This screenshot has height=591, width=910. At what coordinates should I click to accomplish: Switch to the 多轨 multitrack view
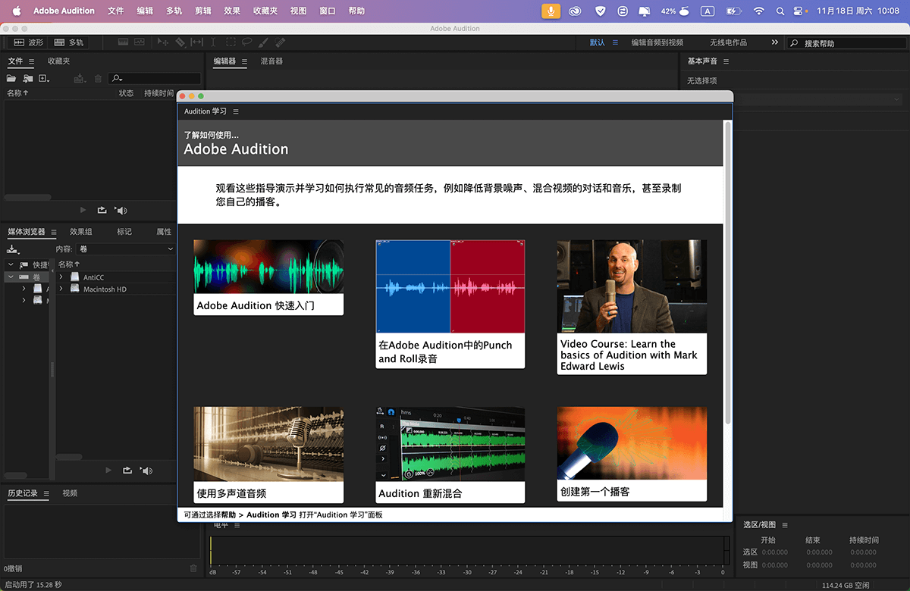click(x=69, y=42)
